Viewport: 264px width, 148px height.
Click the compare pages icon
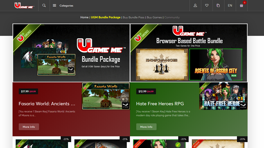(218, 6)
